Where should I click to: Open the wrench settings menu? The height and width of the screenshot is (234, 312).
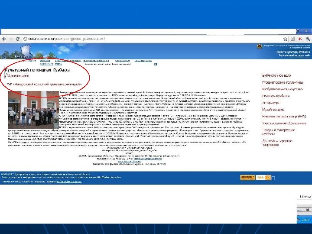(308, 39)
